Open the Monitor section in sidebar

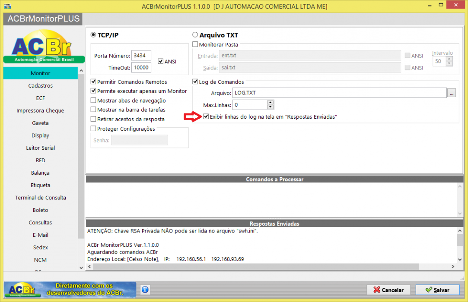pyautogui.click(x=41, y=73)
